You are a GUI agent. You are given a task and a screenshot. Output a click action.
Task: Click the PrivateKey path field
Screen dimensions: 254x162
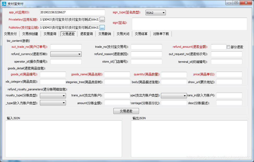[69, 20]
